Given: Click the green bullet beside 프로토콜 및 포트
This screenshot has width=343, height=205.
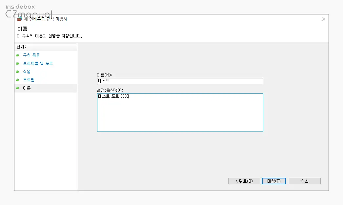Looking at the screenshot, I should (17, 63).
